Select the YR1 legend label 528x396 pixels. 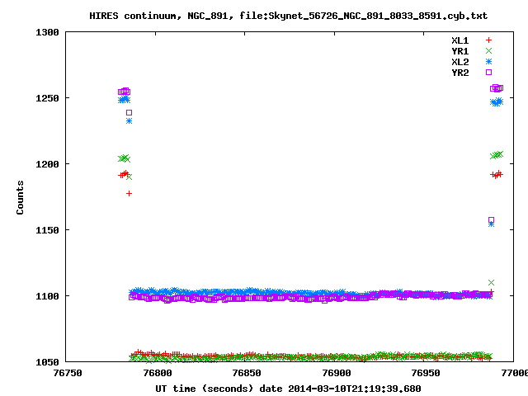pos(460,51)
